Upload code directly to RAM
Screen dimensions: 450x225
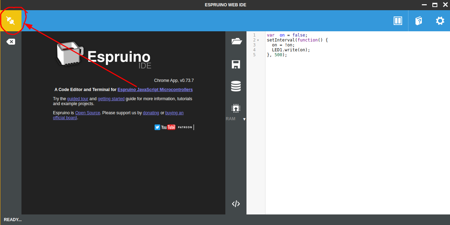231,119
